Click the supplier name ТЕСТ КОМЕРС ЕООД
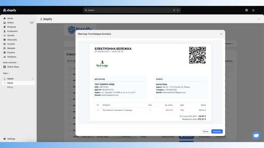 104,85
